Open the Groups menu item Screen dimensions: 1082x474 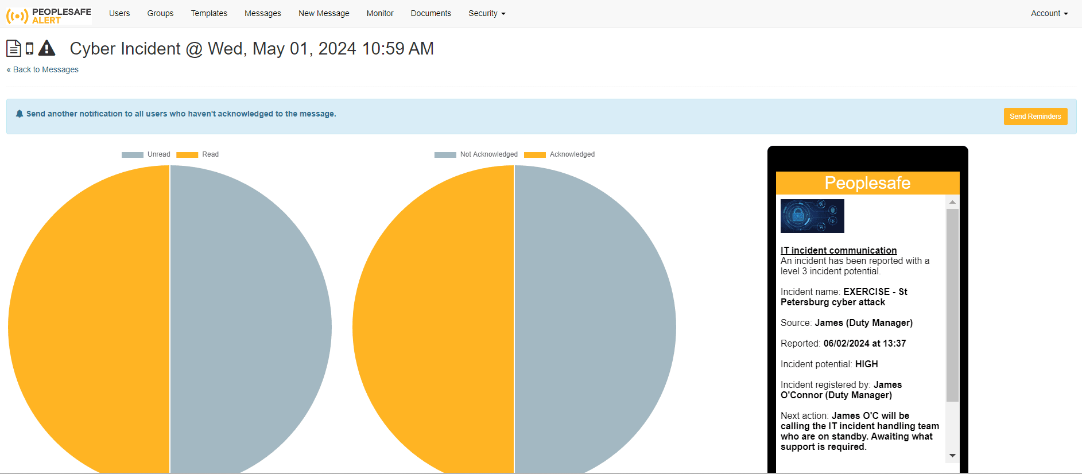(x=160, y=13)
